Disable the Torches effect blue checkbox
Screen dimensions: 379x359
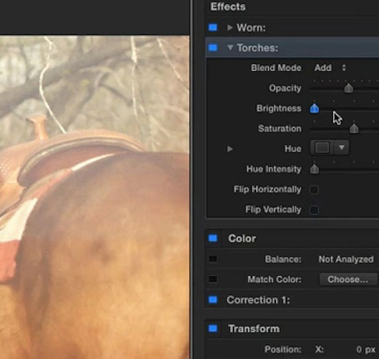coord(213,48)
